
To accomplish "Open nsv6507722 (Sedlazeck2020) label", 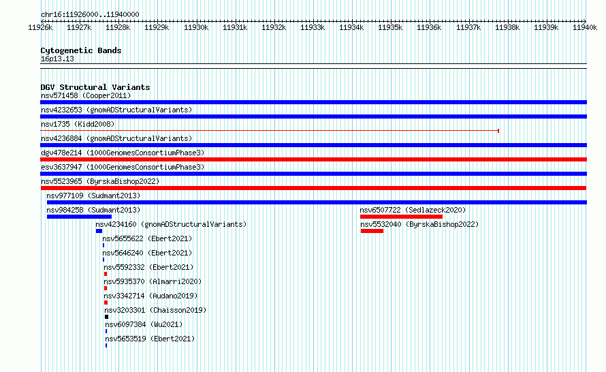I will pyautogui.click(x=413, y=210).
